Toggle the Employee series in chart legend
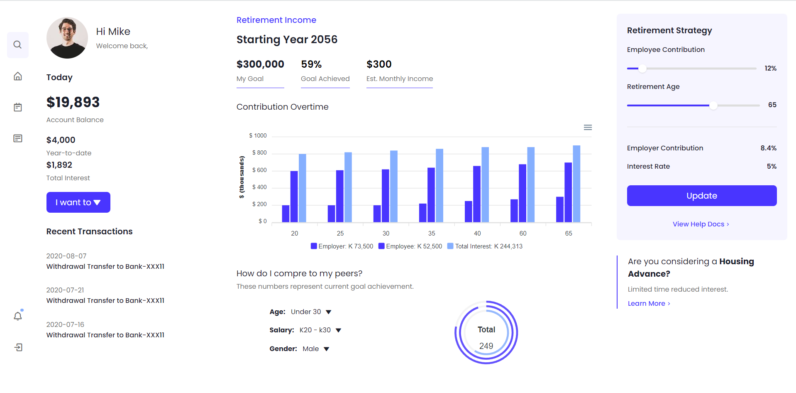The image size is (796, 393). (x=410, y=246)
